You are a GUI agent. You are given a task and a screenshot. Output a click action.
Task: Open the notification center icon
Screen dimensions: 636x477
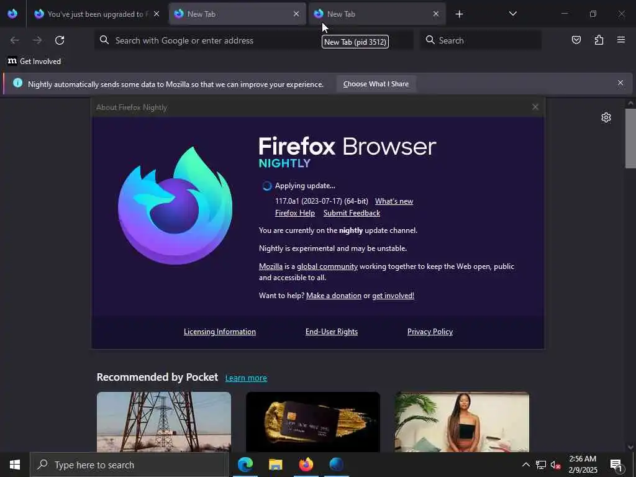(x=616, y=465)
